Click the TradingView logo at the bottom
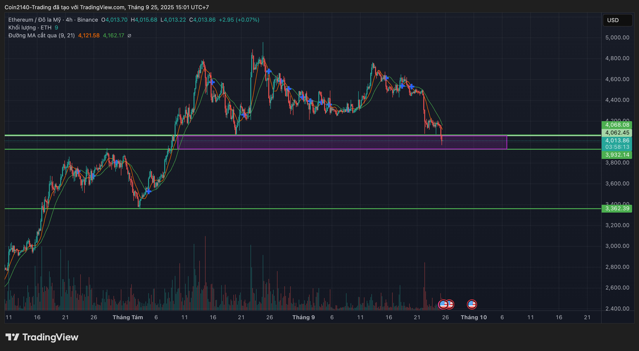639x351 pixels. (42, 337)
